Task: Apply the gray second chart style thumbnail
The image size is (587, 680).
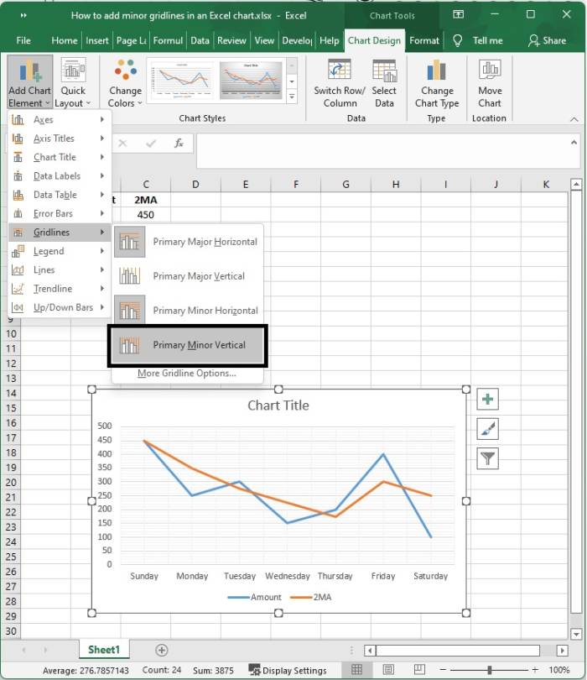Action: [251, 81]
